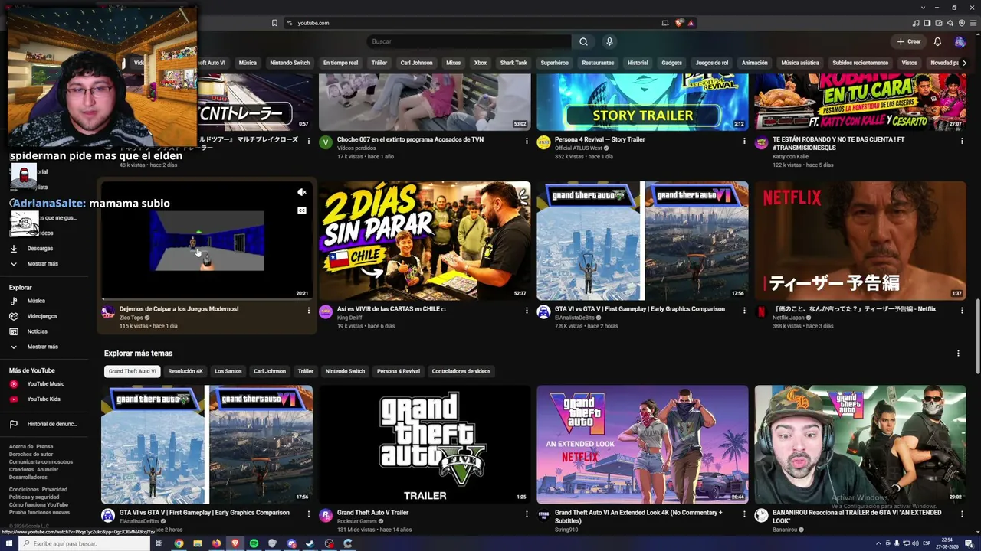Viewport: 981px width, 551px height.
Task: Open options menu for the Netflix Japan teaser
Action: pyautogui.click(x=962, y=311)
